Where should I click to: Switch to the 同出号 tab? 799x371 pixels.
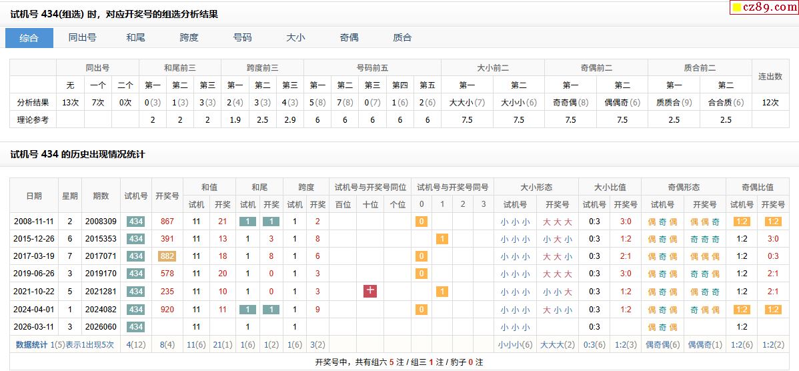pos(82,38)
